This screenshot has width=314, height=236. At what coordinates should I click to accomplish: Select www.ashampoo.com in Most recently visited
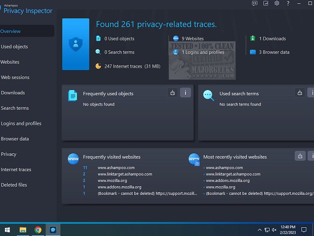(x=224, y=168)
